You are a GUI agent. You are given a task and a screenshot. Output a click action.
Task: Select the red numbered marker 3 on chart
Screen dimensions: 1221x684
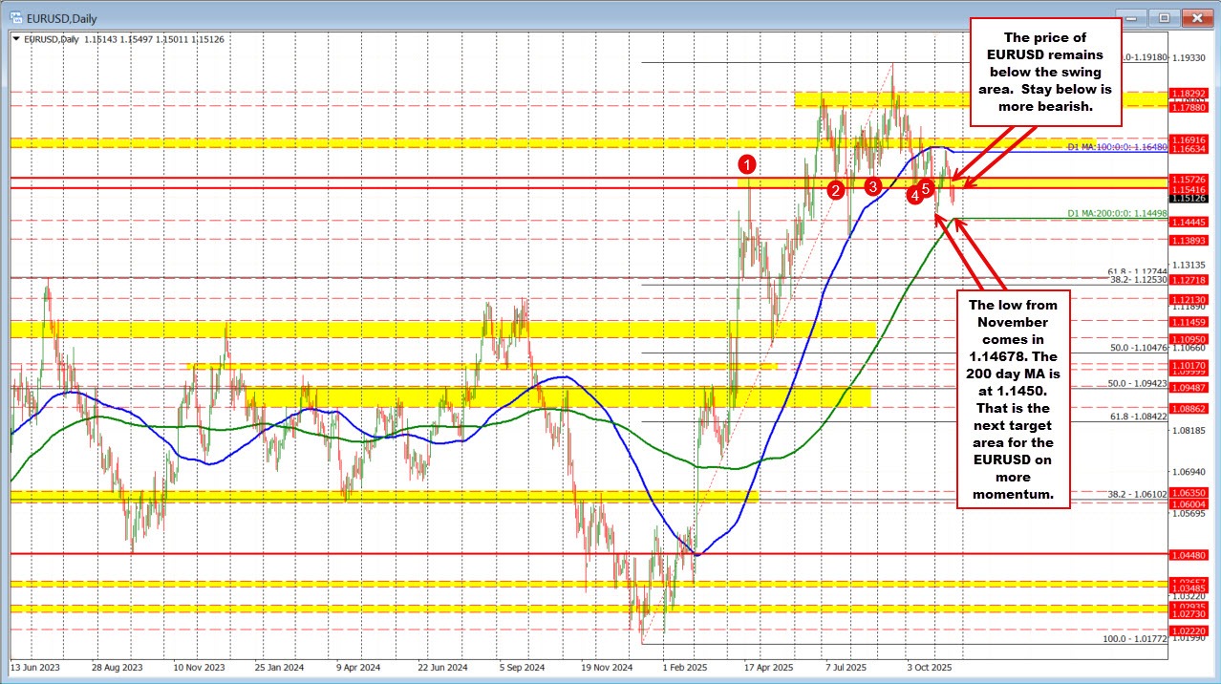coord(871,187)
